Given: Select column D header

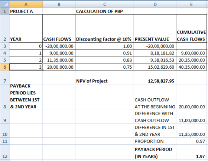Looking at the screenshot, I should [x=155, y=4].
